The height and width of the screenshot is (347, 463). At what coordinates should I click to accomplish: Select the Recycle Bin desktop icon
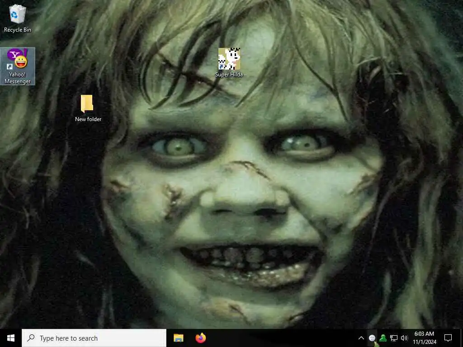pos(18,18)
